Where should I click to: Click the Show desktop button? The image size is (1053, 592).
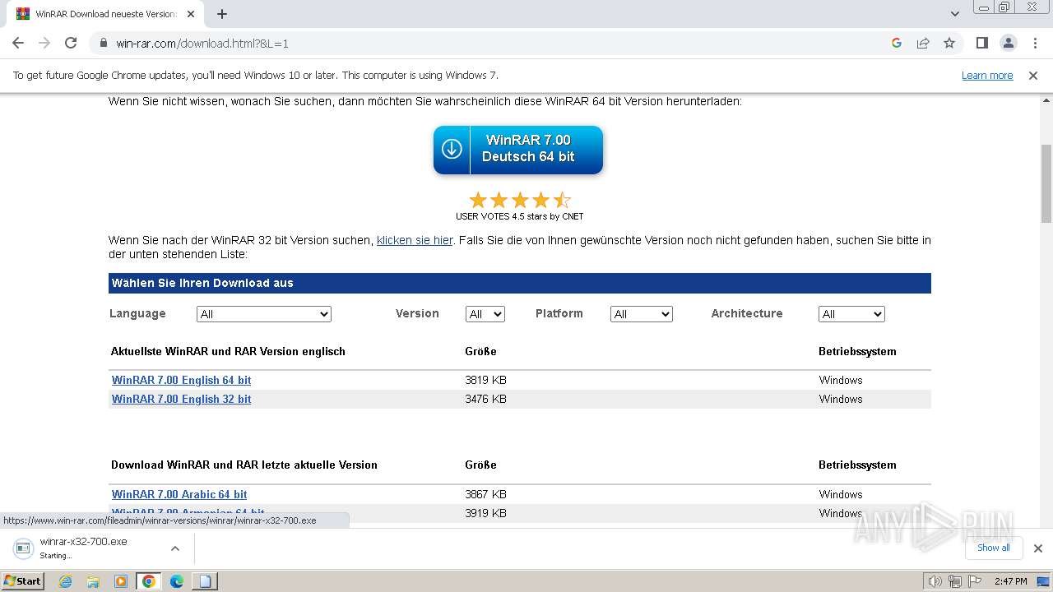1045,581
